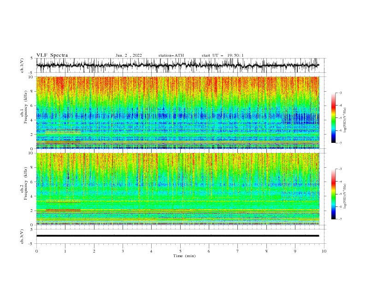
Task: Click the upper color bar's log(PSD)(V²/Hz) title
Action: [345, 120]
